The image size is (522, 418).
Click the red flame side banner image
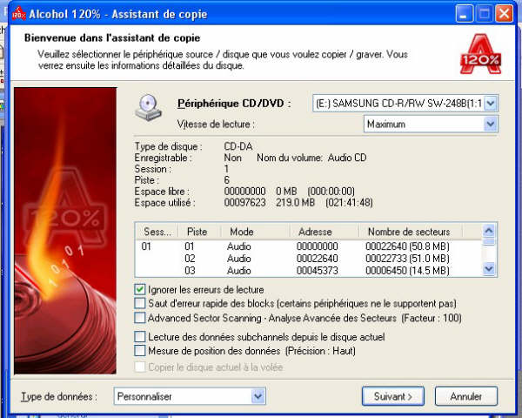click(x=65, y=231)
